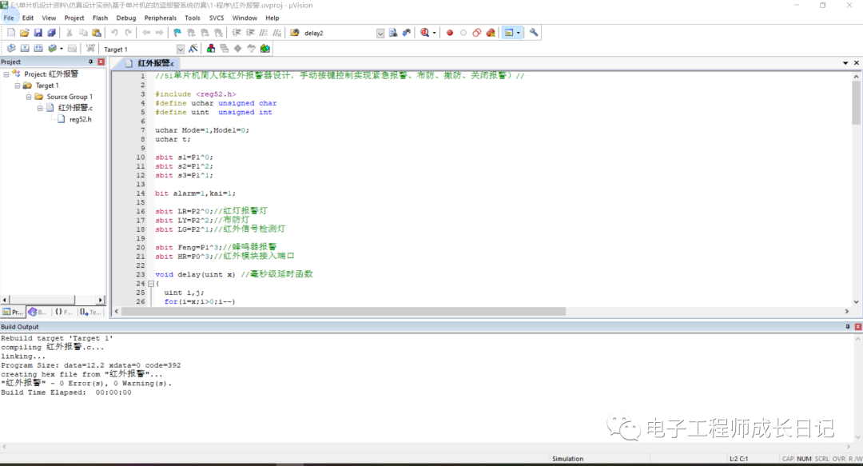Select reg52.h in the project tree
This screenshot has width=863, height=466.
(80, 119)
